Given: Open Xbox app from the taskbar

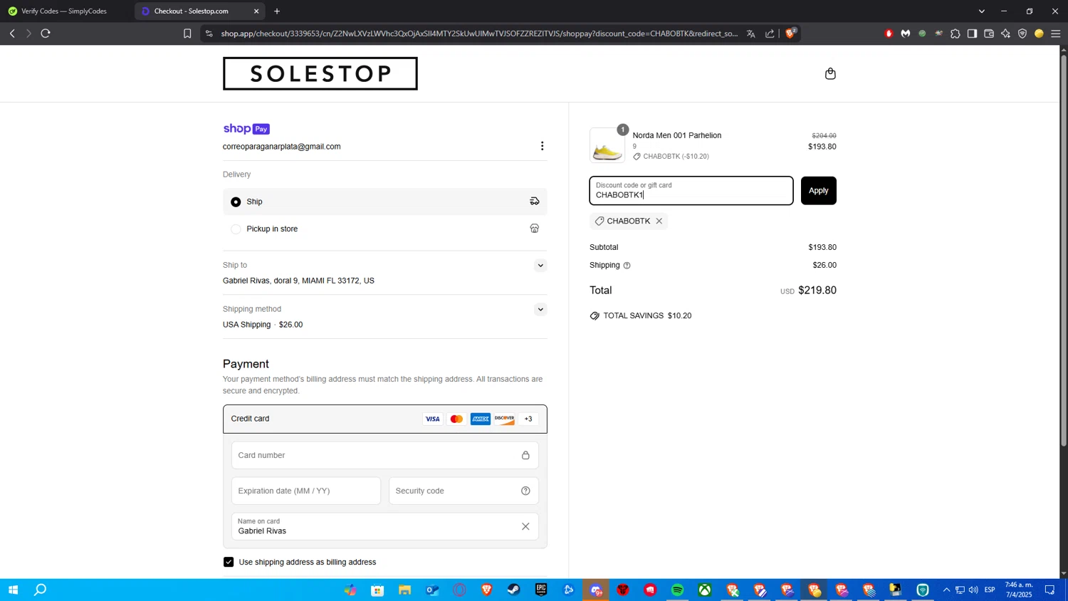Looking at the screenshot, I should click(x=704, y=590).
